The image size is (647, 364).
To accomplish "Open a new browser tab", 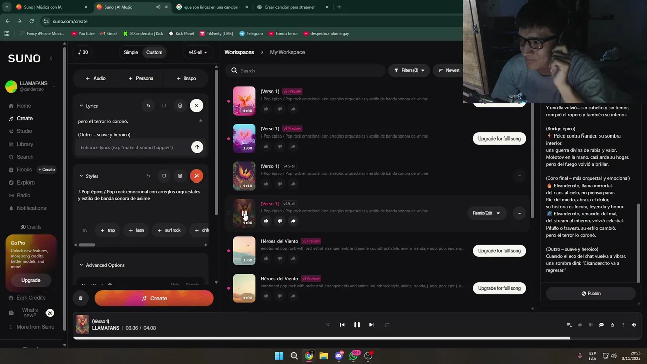I will 339,7.
